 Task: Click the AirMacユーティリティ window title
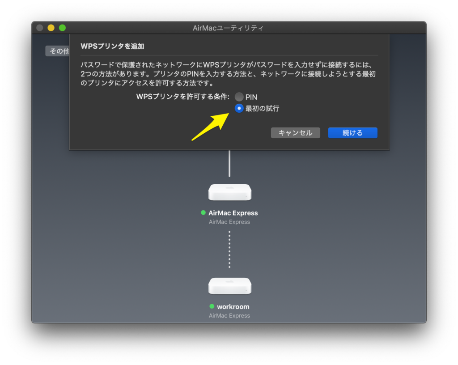[228, 28]
